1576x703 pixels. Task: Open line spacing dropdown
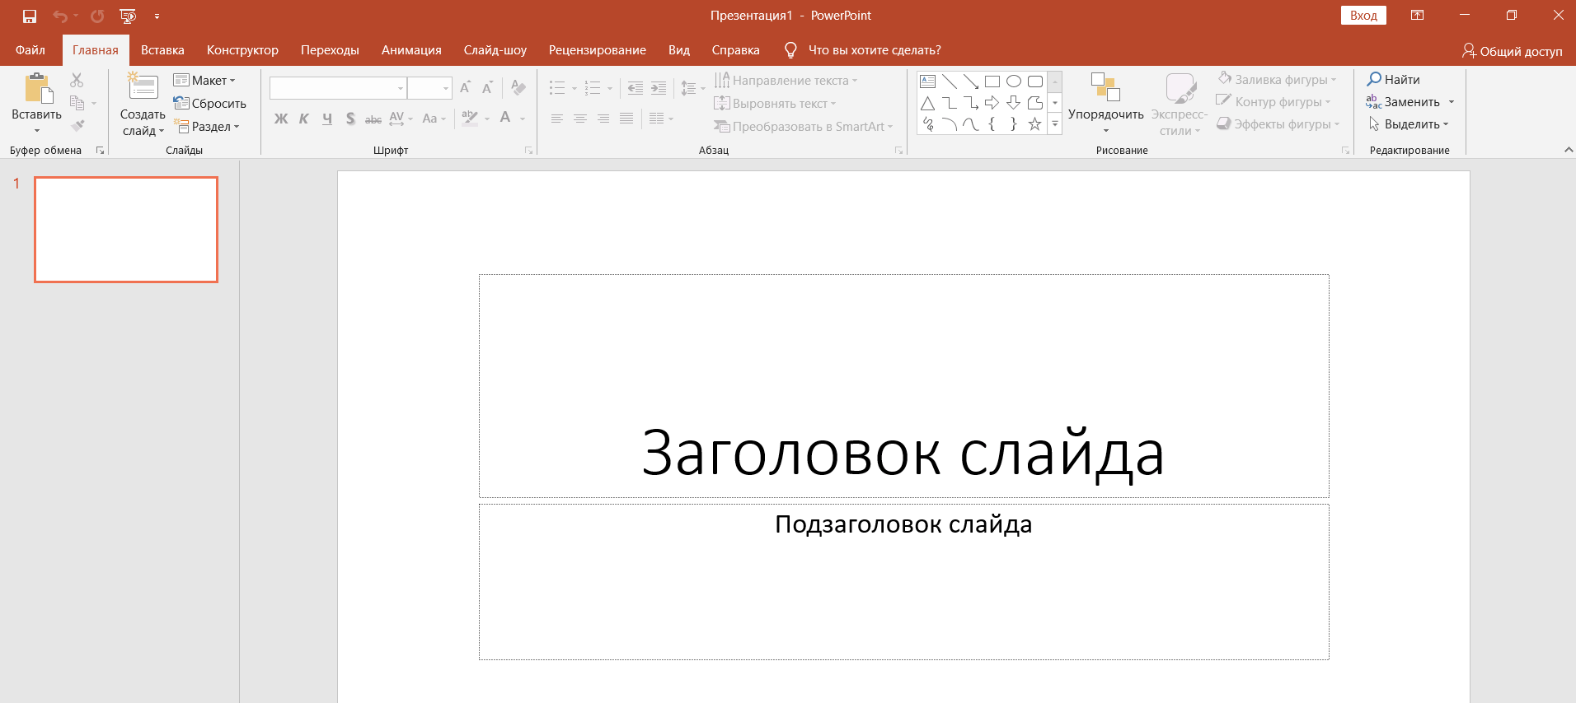(x=692, y=87)
